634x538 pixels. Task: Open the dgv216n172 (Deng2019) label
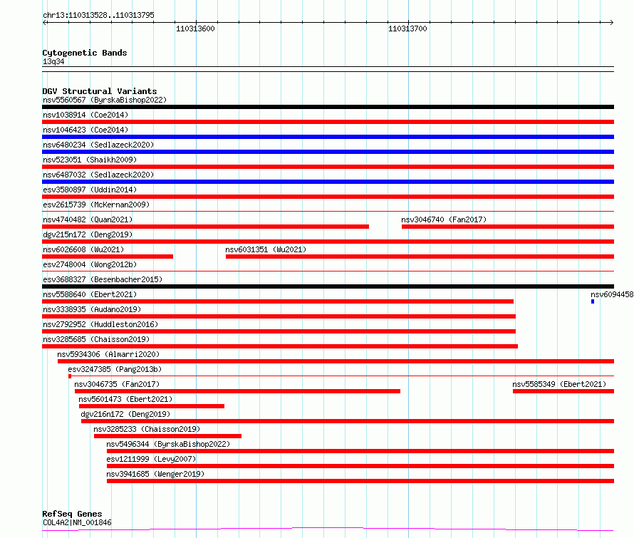[x=125, y=414]
